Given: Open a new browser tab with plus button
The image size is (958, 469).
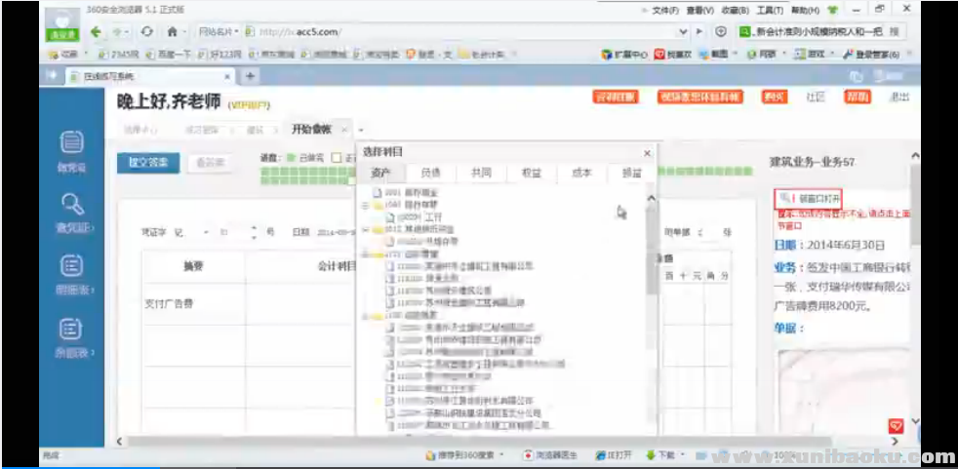Looking at the screenshot, I should [250, 76].
